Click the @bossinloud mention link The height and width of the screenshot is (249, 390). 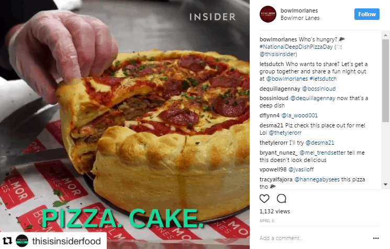319,89
